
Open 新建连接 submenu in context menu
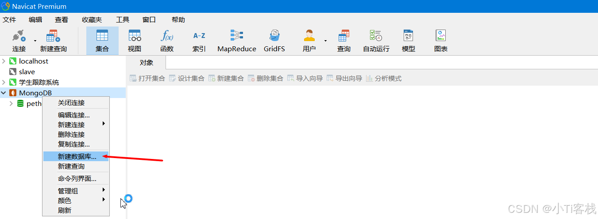click(76, 125)
